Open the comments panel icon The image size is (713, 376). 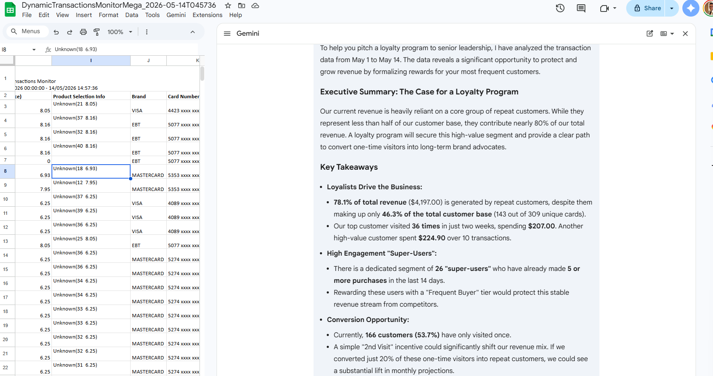(581, 8)
